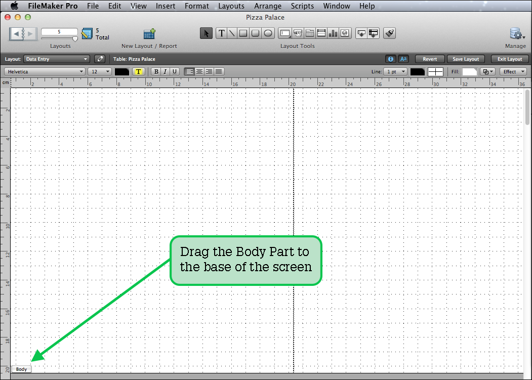Open the Scripts menu
This screenshot has width=532, height=380.
click(302, 6)
